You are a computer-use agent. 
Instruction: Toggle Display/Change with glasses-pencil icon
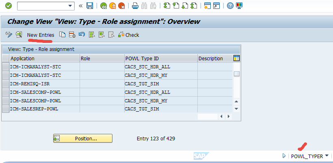9,35
